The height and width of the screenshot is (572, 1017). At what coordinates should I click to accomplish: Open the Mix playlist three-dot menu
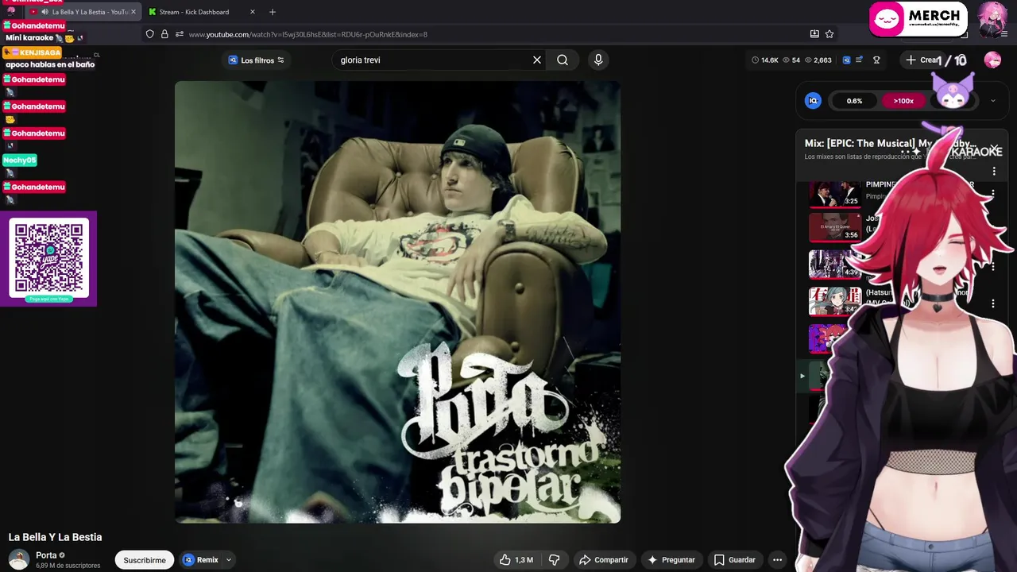tap(993, 171)
